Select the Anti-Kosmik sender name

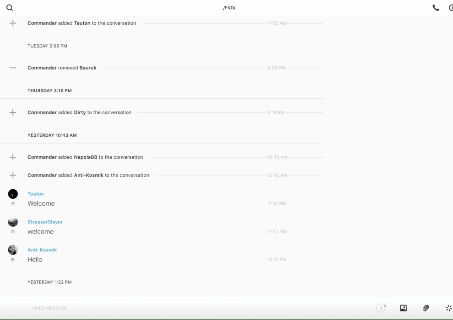point(42,250)
